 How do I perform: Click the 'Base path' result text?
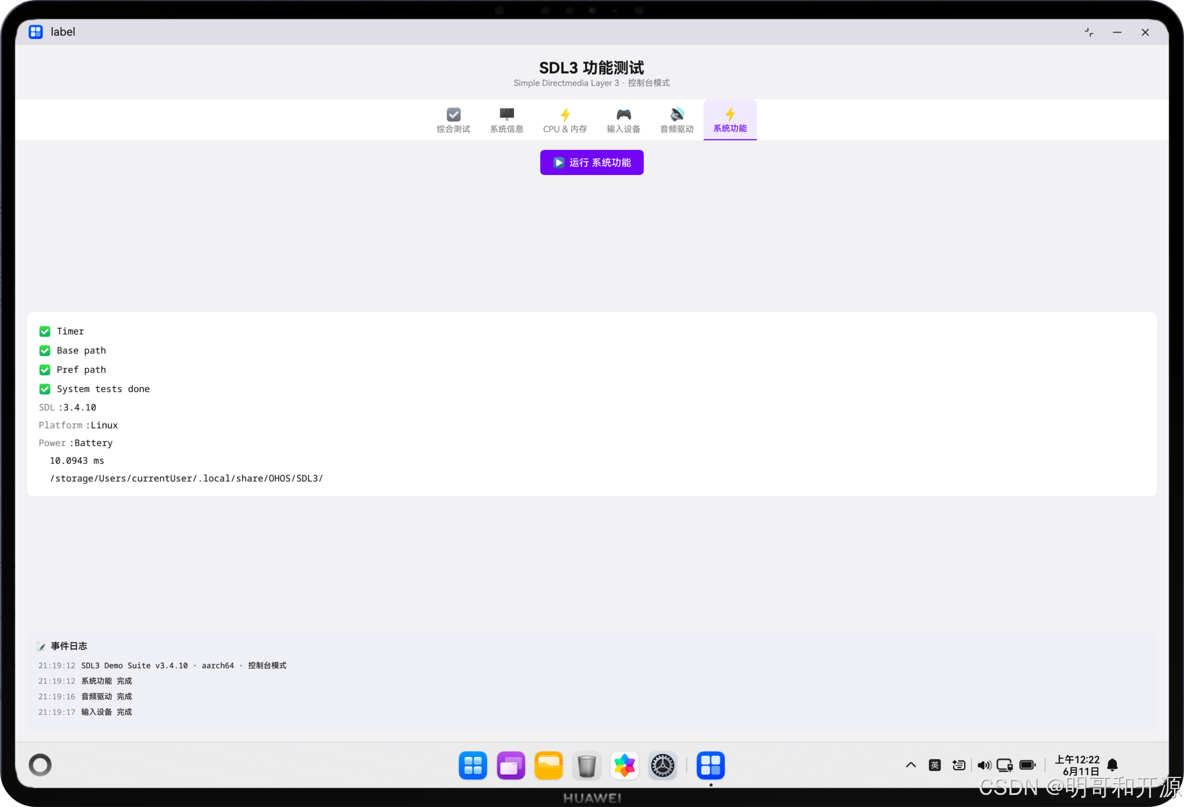[81, 350]
